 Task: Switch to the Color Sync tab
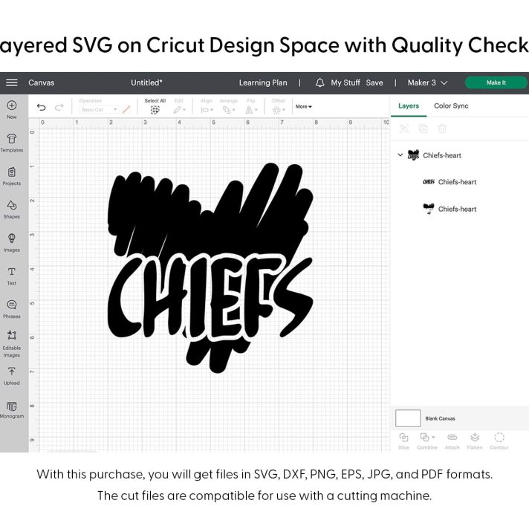(x=451, y=106)
